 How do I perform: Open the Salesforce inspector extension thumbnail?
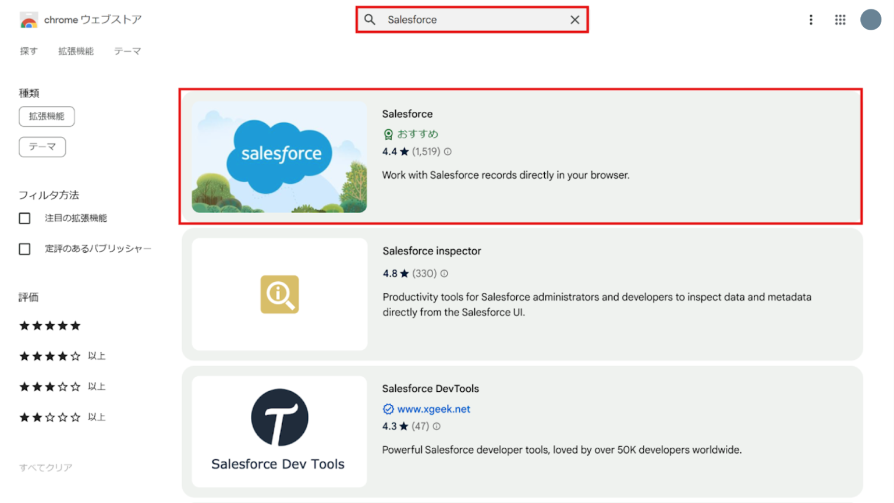click(x=279, y=295)
